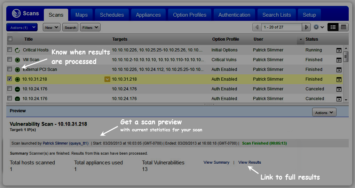This screenshot has height=188, width=355.
Task: Sort by the Title column header
Action: [29, 39]
